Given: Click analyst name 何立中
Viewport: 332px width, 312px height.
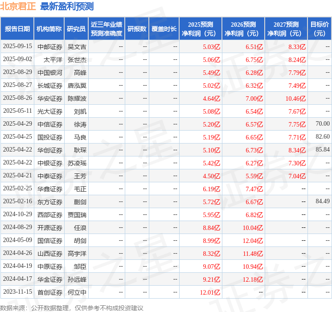Looking at the screenshot, I should pos(77,292).
